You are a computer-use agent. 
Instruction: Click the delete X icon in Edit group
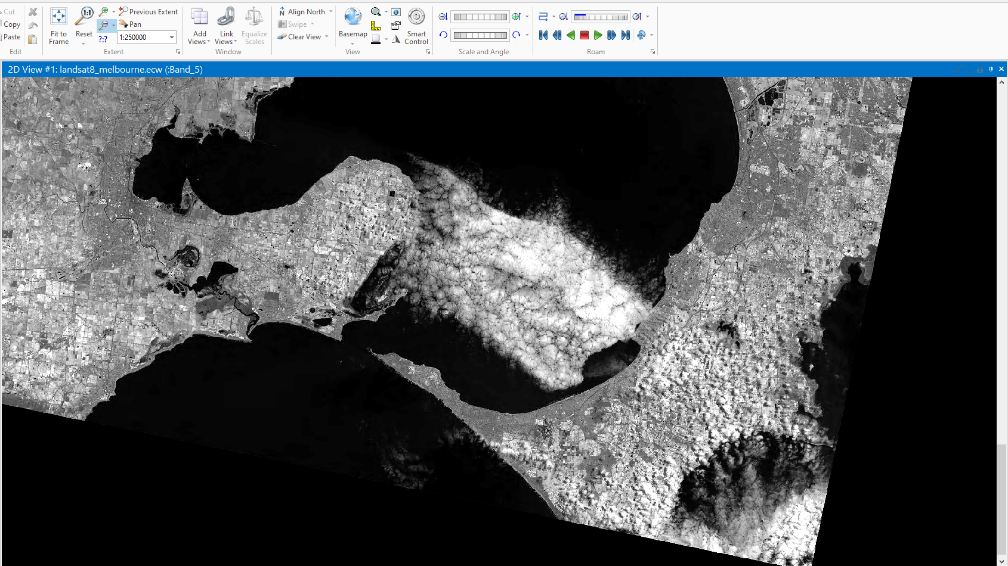tap(33, 12)
